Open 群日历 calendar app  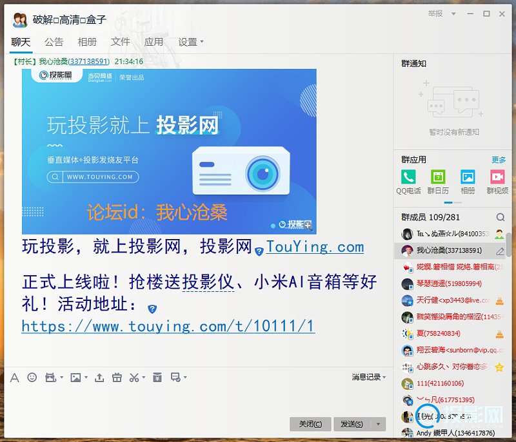[x=438, y=177]
